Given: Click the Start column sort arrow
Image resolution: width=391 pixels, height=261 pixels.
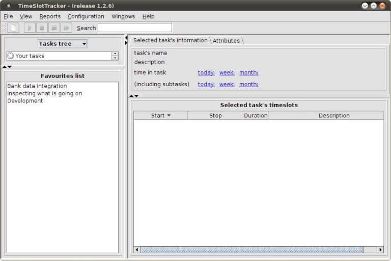Looking at the screenshot, I should [169, 116].
